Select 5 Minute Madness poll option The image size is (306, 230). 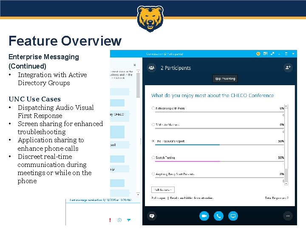[x=153, y=124]
